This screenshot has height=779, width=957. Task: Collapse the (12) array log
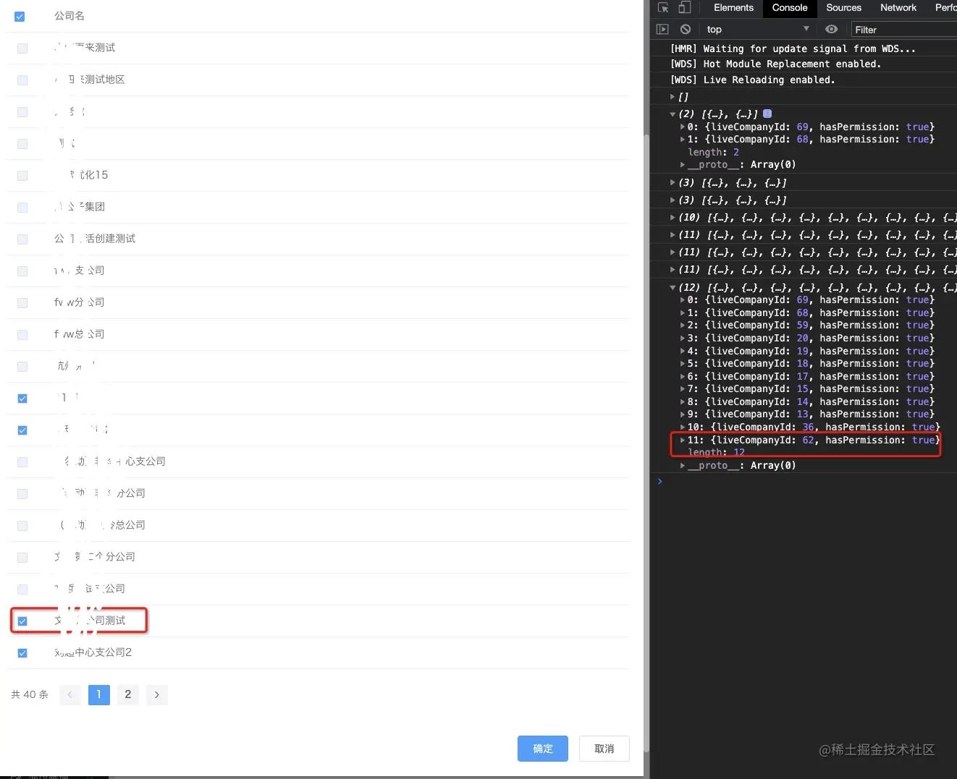click(x=673, y=287)
